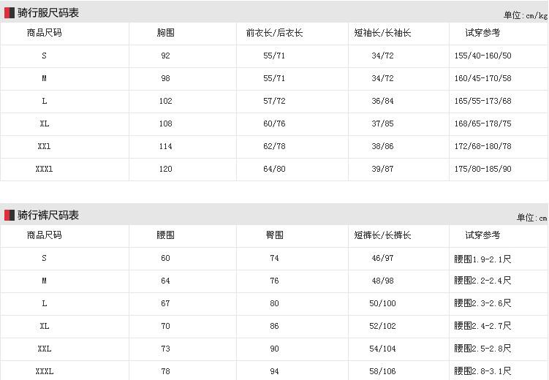Viewport: 549px width, 380px height.
Task: Select the 骑行裤尺码表 heading text
Action: (x=48, y=215)
